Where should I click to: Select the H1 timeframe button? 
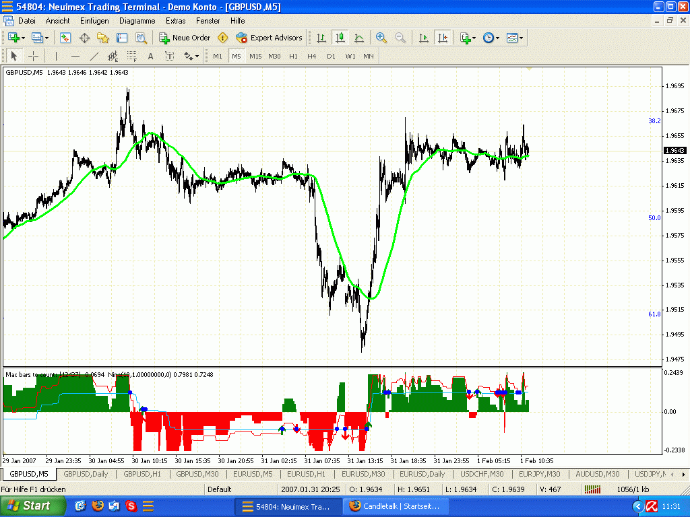(x=293, y=56)
